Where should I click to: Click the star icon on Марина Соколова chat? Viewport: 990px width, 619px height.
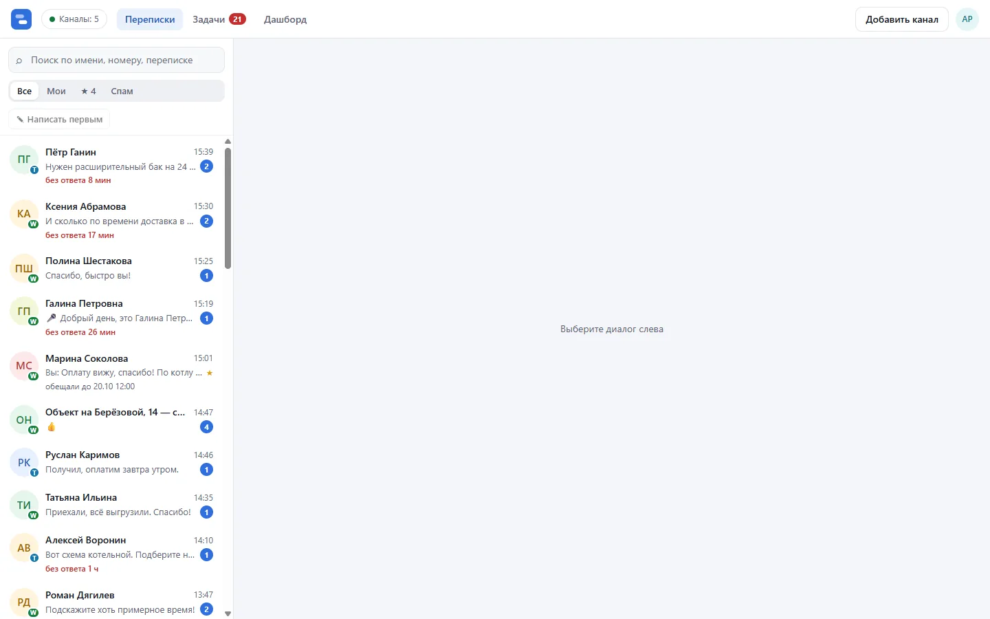[x=210, y=373]
